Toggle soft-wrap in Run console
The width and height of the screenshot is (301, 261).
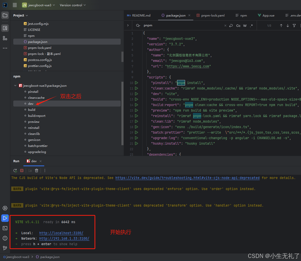click(x=30, y=170)
